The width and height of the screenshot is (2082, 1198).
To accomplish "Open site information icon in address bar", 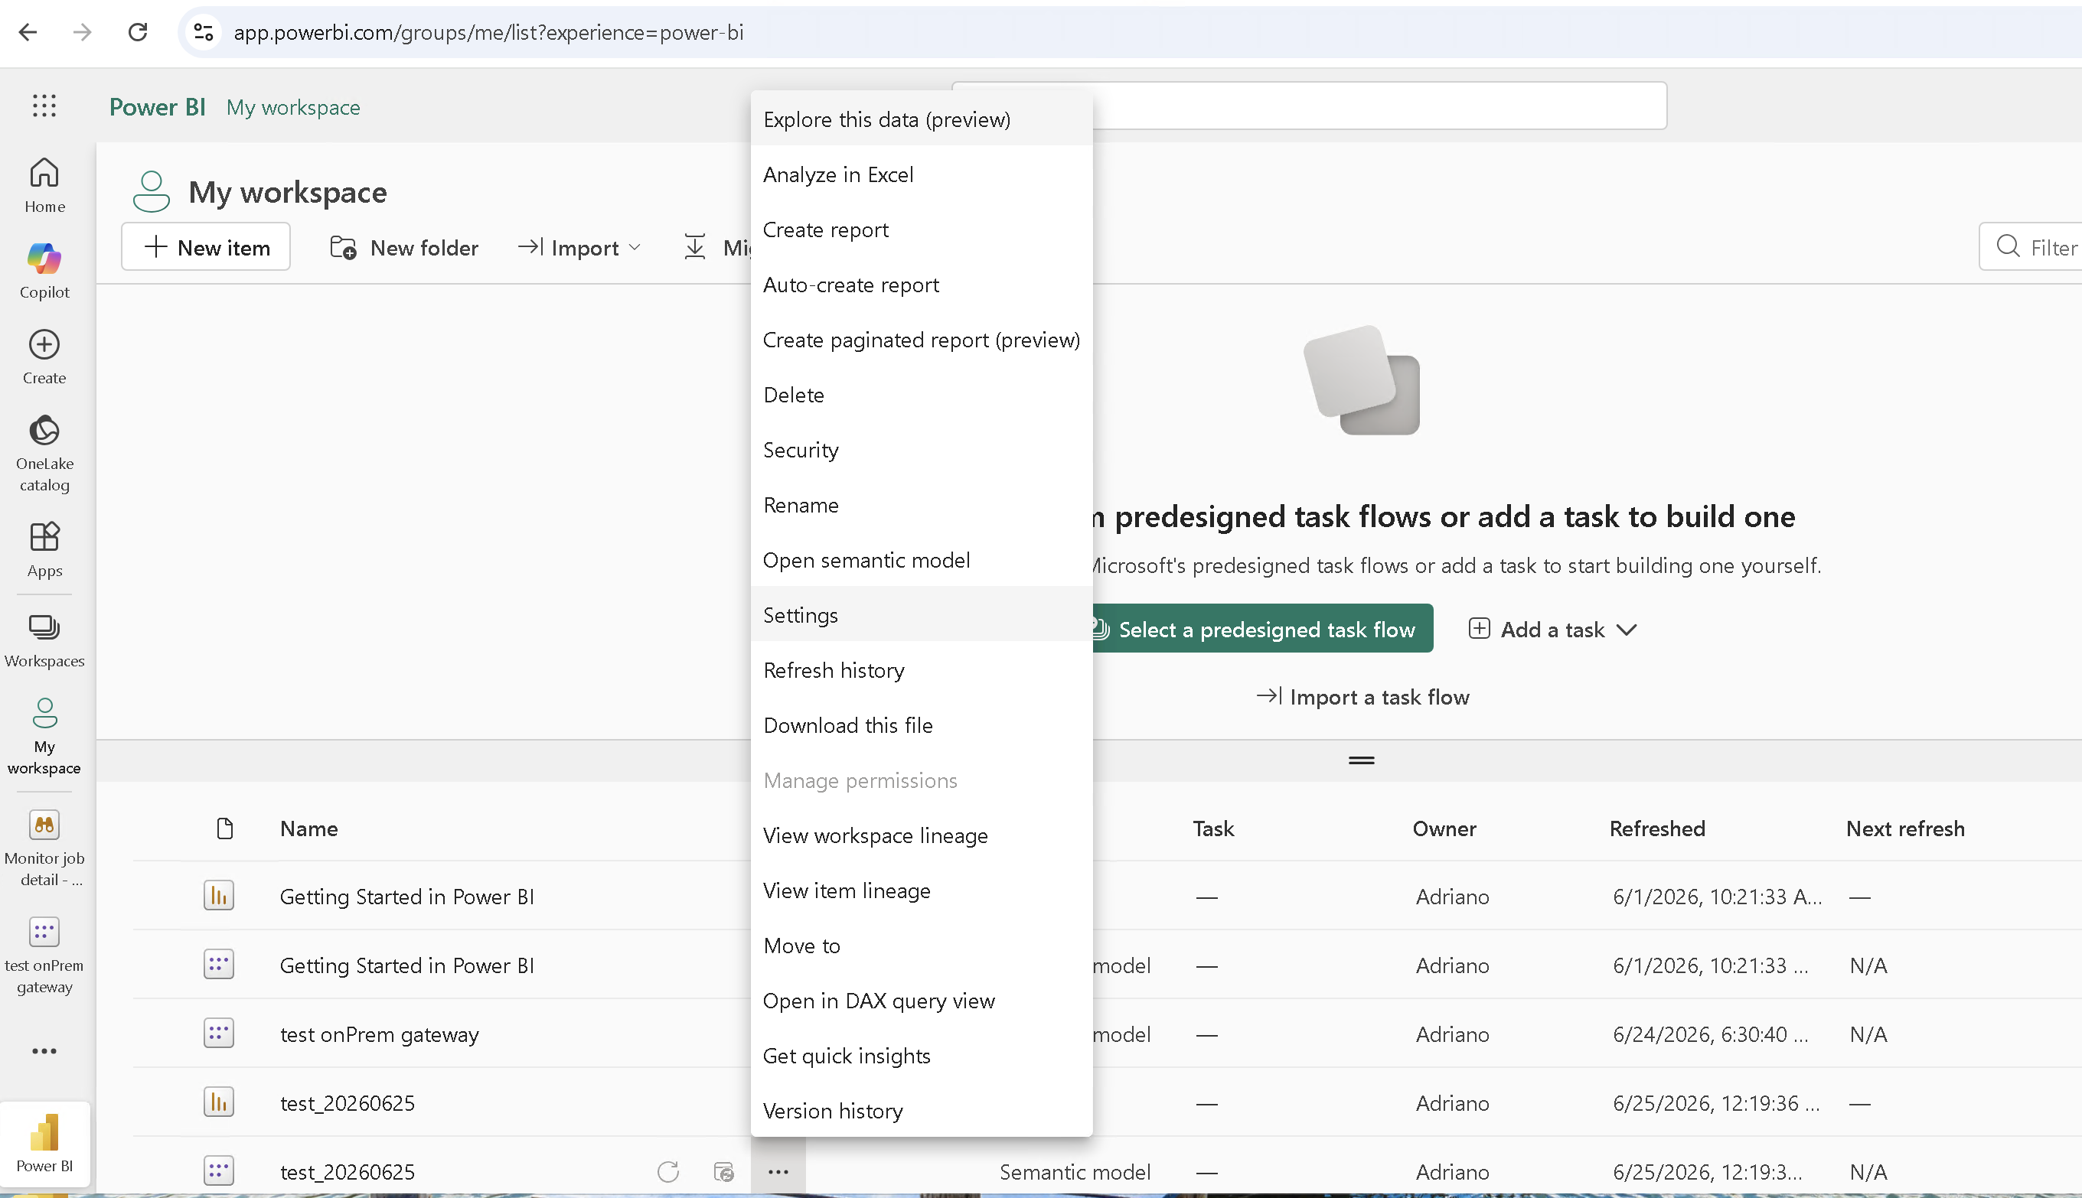I will pyautogui.click(x=204, y=32).
